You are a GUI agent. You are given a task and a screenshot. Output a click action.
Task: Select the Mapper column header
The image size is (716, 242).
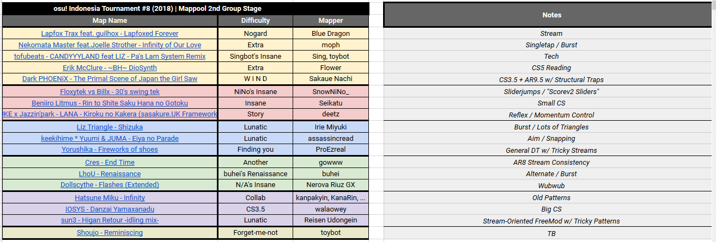point(331,21)
